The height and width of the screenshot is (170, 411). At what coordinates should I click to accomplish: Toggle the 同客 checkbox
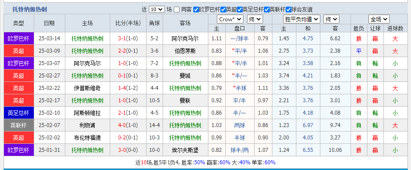(177, 10)
